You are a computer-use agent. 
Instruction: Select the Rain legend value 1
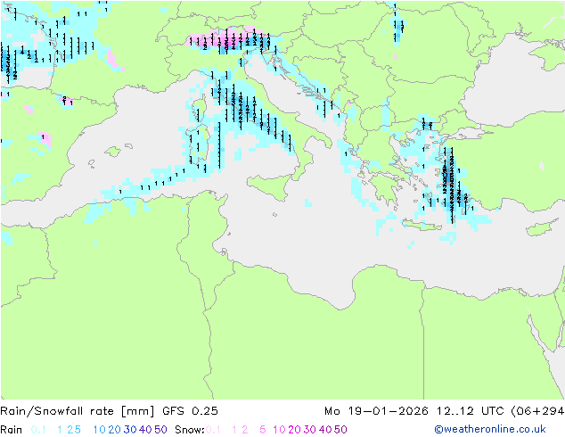pyautogui.click(x=60, y=430)
